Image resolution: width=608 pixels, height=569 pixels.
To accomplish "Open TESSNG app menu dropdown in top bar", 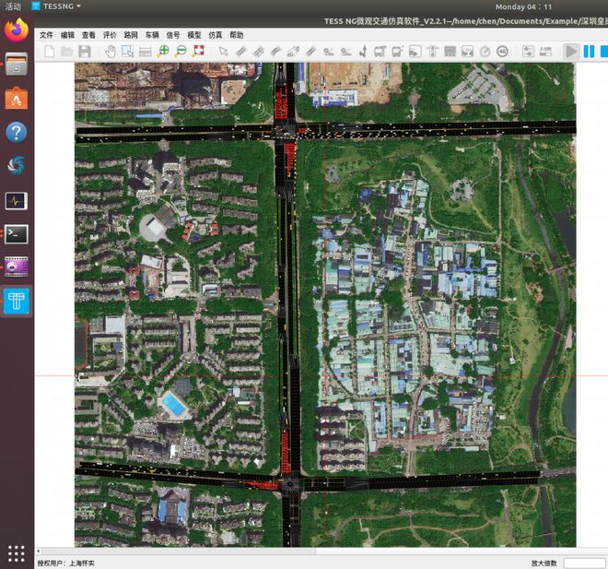I will coord(56,6).
